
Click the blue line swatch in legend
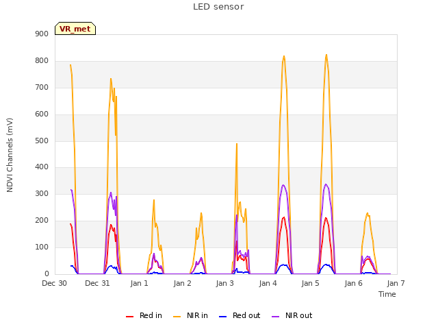(x=222, y=317)
